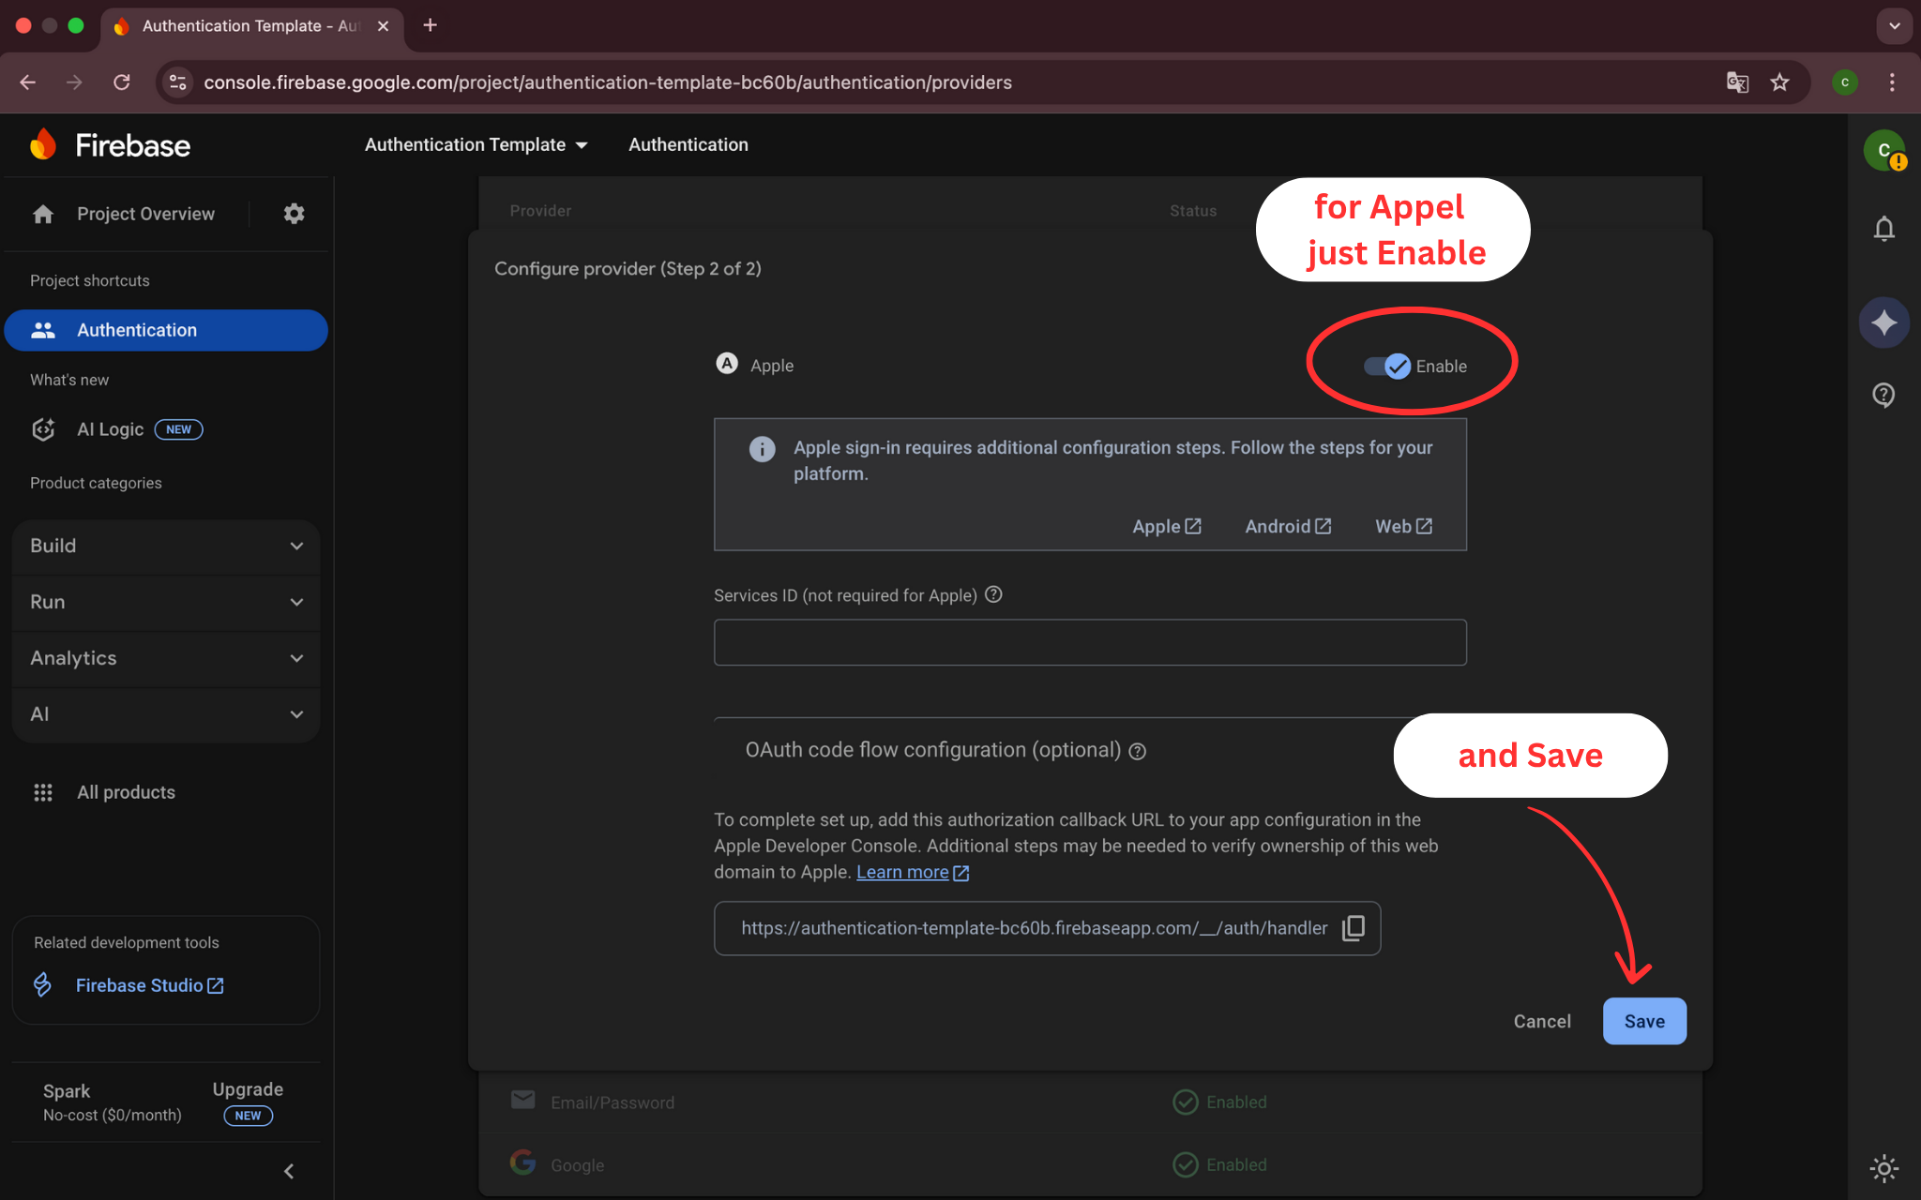Open AI Logic from the sidebar

pos(111,429)
